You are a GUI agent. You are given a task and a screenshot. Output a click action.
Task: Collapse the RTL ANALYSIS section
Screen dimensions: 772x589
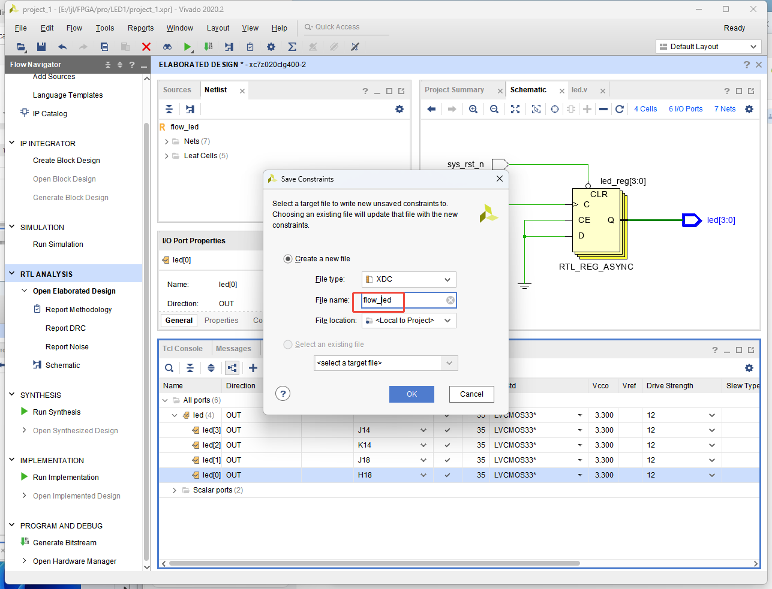11,274
